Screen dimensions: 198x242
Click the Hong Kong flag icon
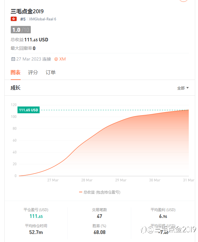[14, 19]
